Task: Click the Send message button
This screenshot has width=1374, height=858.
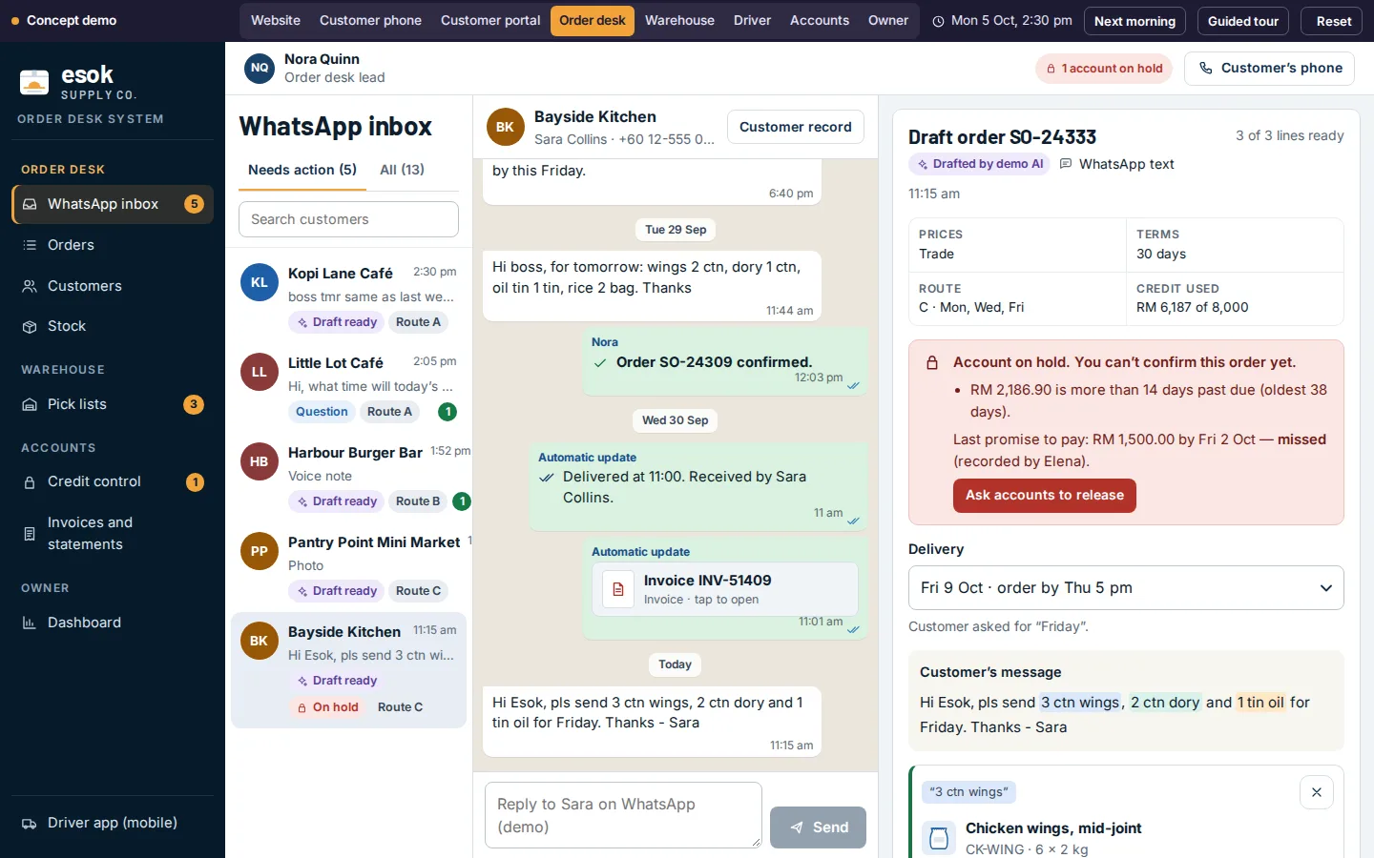Action: click(x=819, y=827)
